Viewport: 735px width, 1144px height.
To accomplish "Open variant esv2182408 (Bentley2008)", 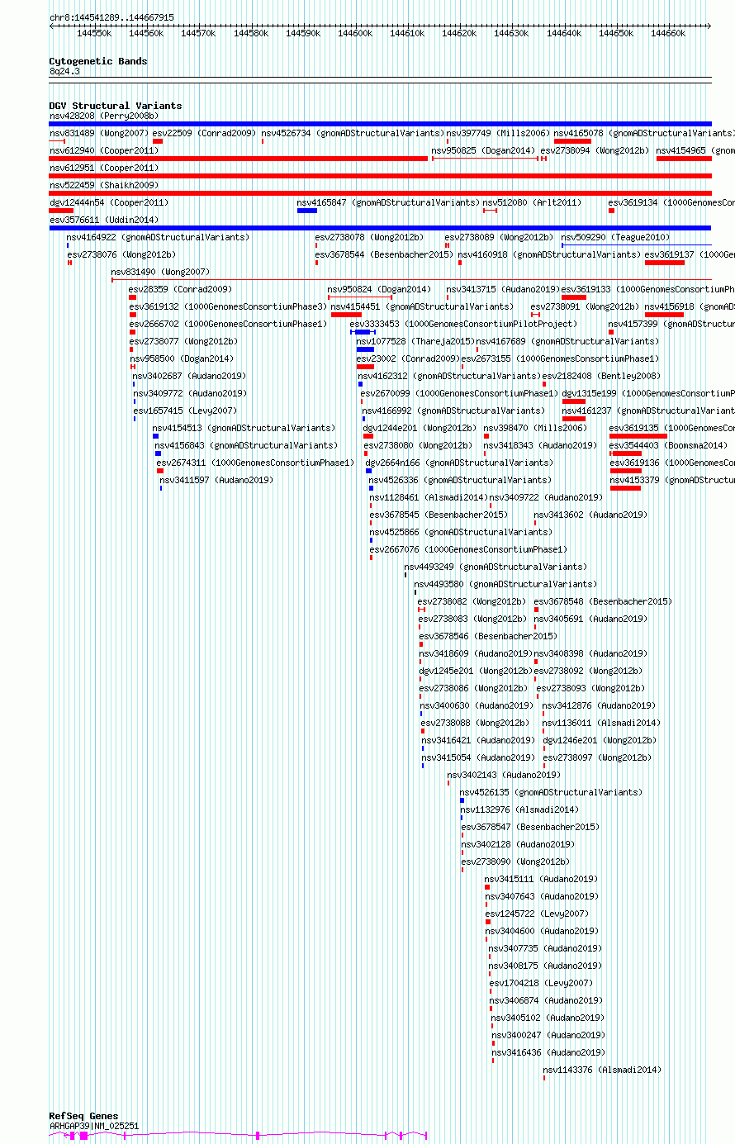I will [601, 376].
